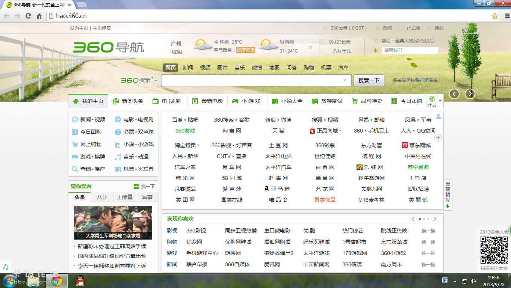Click the 亚马逊 Amazon icon
Image resolution: width=511 pixels, height=288 pixels.
(x=266, y=189)
